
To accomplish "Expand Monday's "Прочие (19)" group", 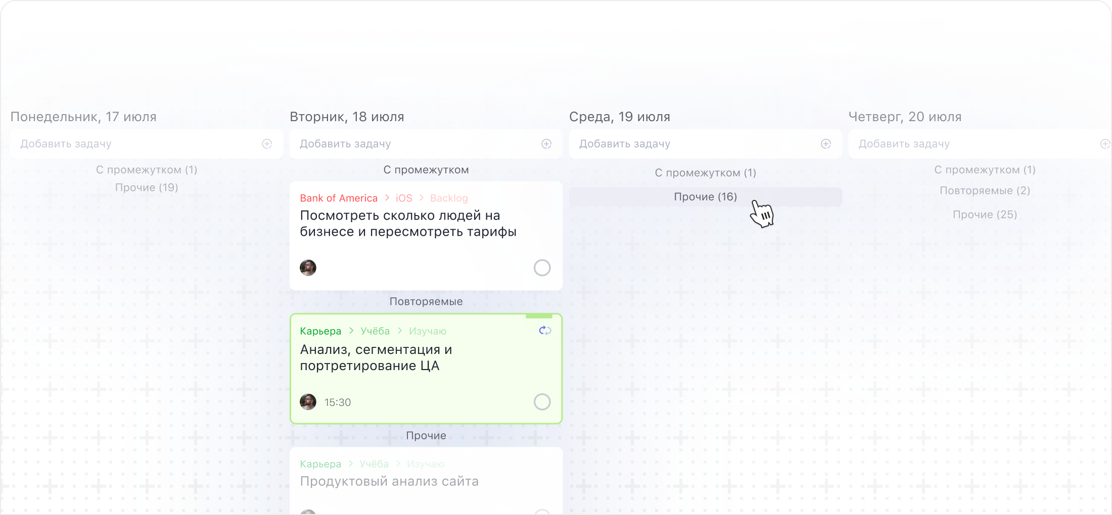I will click(x=147, y=188).
